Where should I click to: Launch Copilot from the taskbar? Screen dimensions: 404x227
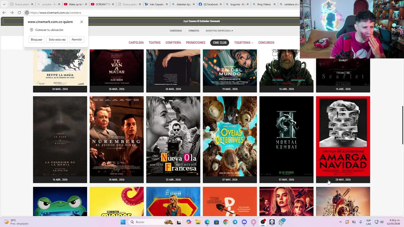click(x=189, y=222)
